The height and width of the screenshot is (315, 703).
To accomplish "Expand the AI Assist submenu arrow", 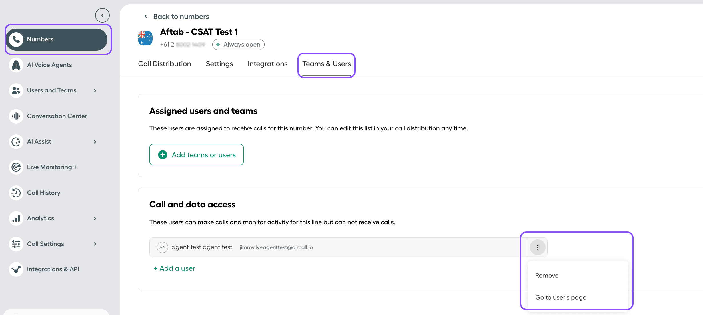I will tap(95, 142).
